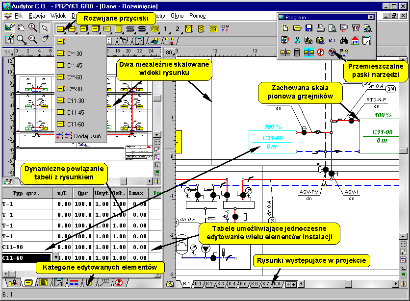
Task: Toggle the highlighted cyan radiator connection button
Action: [x=308, y=52]
